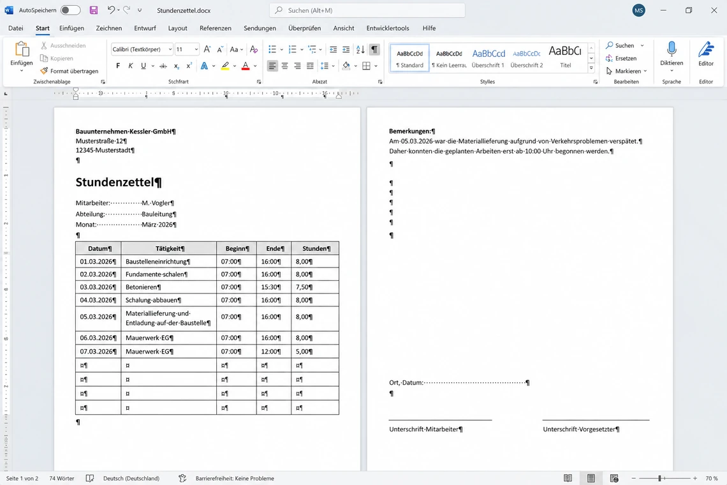Justify the paragraph text
Viewport: 727px width, 485px height.
310,66
